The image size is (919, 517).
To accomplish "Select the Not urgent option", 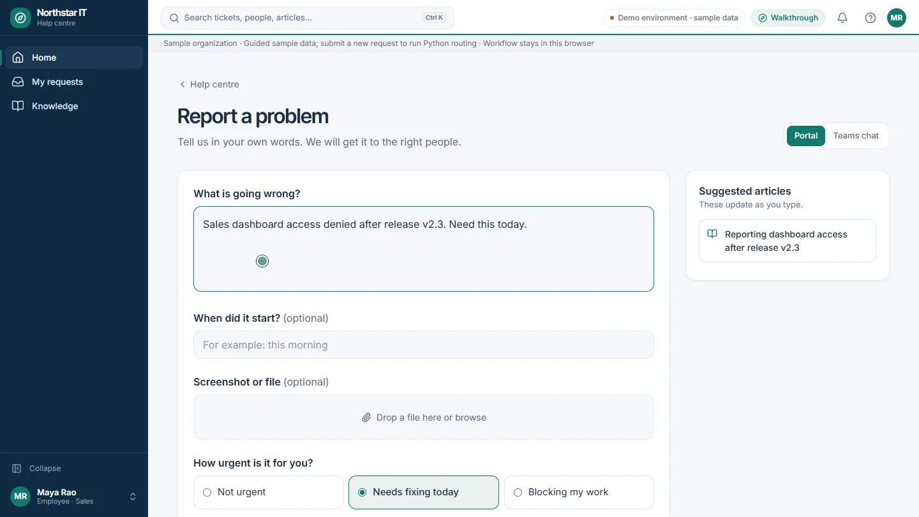I will [x=268, y=492].
